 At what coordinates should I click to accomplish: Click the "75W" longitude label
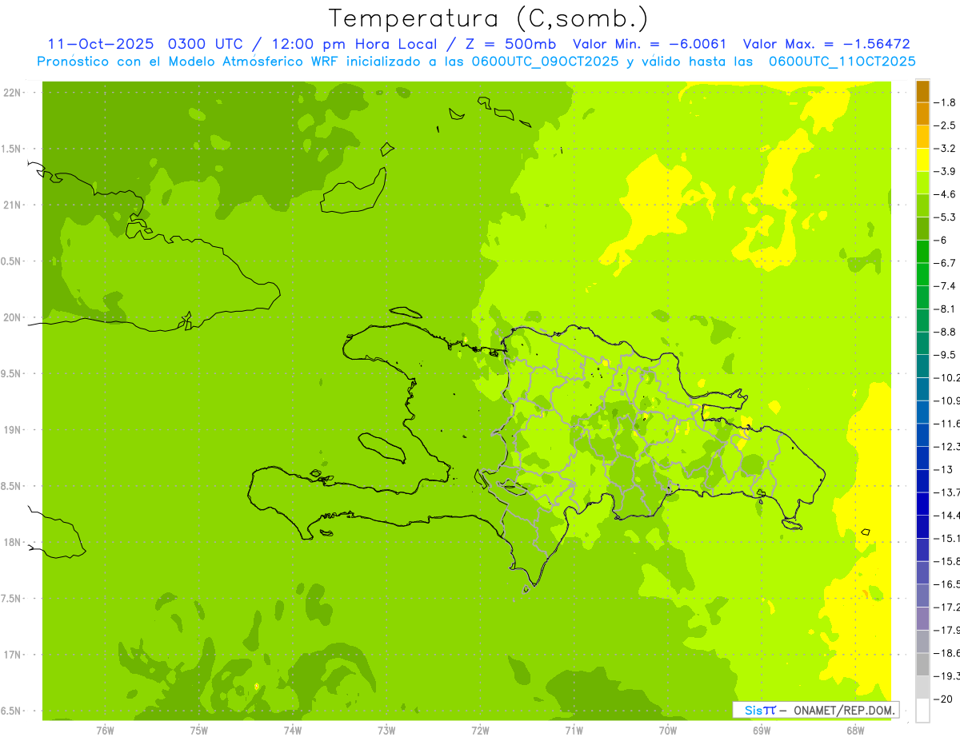[x=199, y=730]
